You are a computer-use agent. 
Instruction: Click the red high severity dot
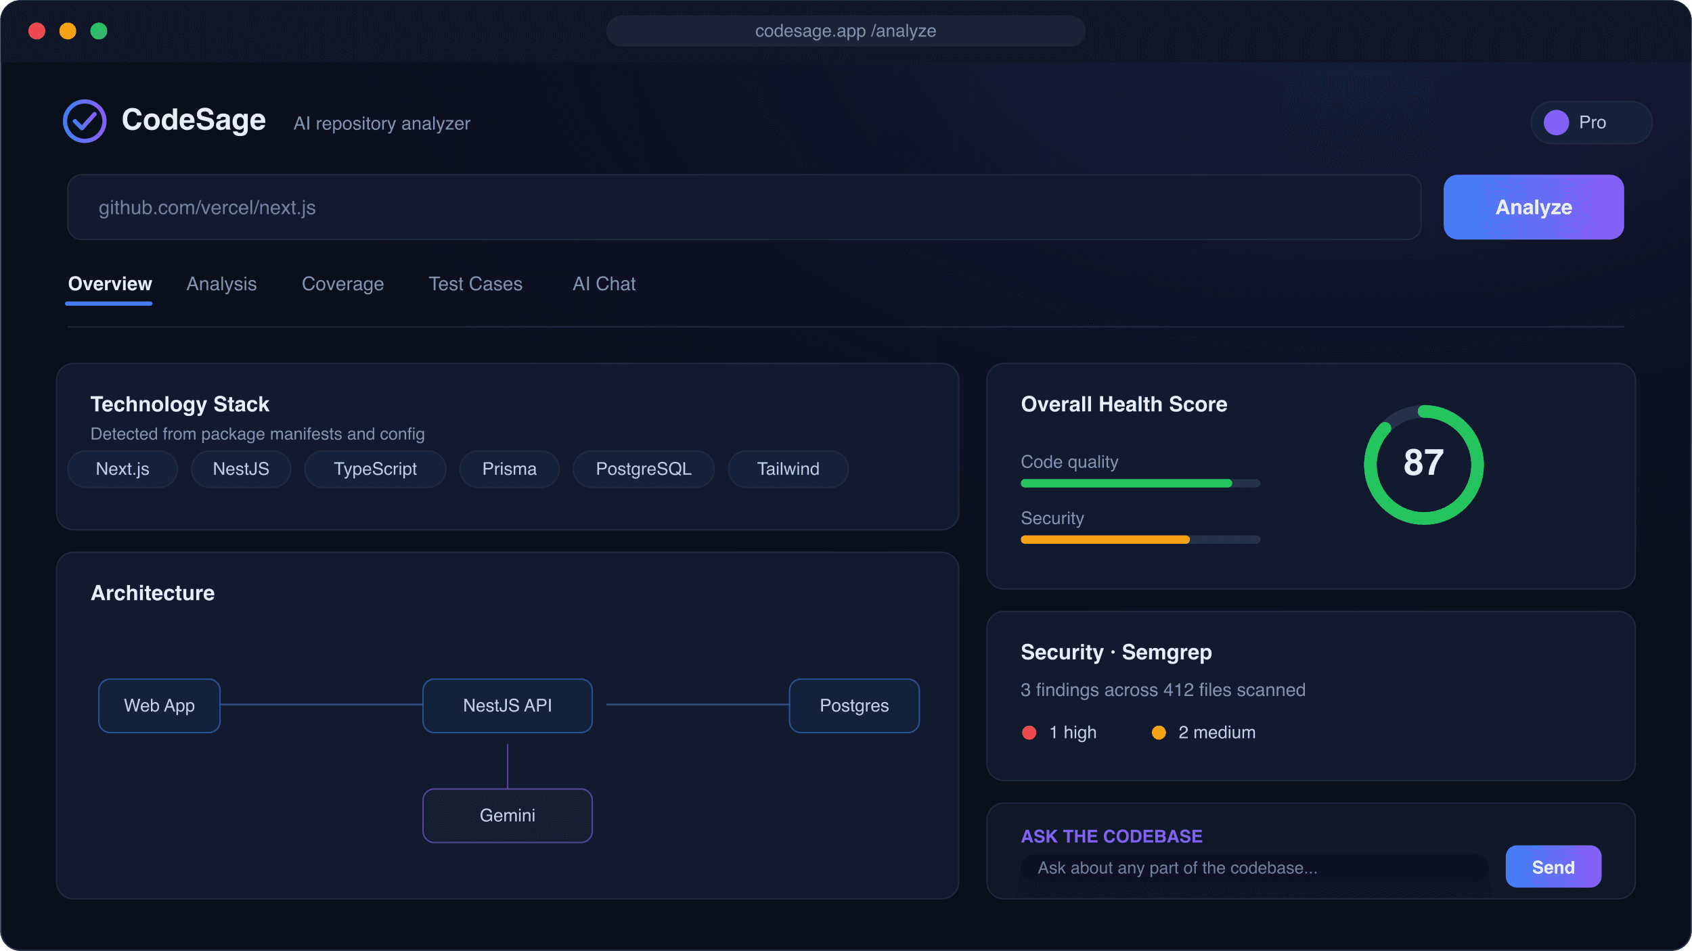coord(1029,733)
